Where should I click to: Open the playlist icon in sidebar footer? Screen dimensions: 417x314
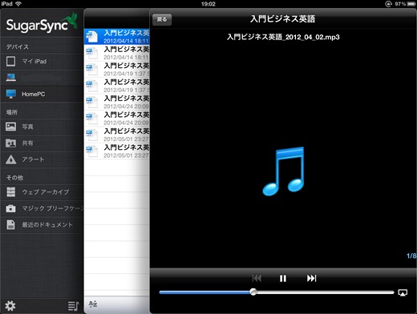coord(73,306)
